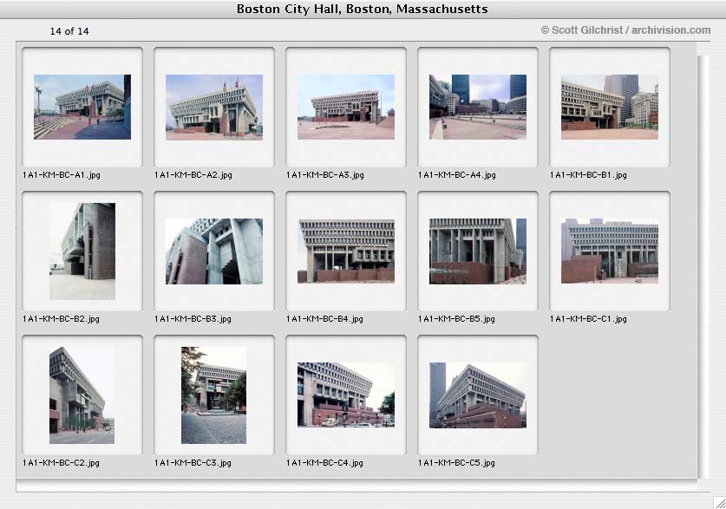Open thumbnail 1A1-KM-BC-B4.jpg
726x509 pixels.
[346, 251]
